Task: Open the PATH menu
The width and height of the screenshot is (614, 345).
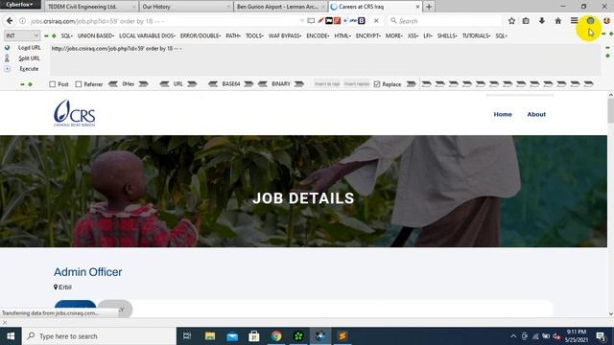Action: pos(233,35)
